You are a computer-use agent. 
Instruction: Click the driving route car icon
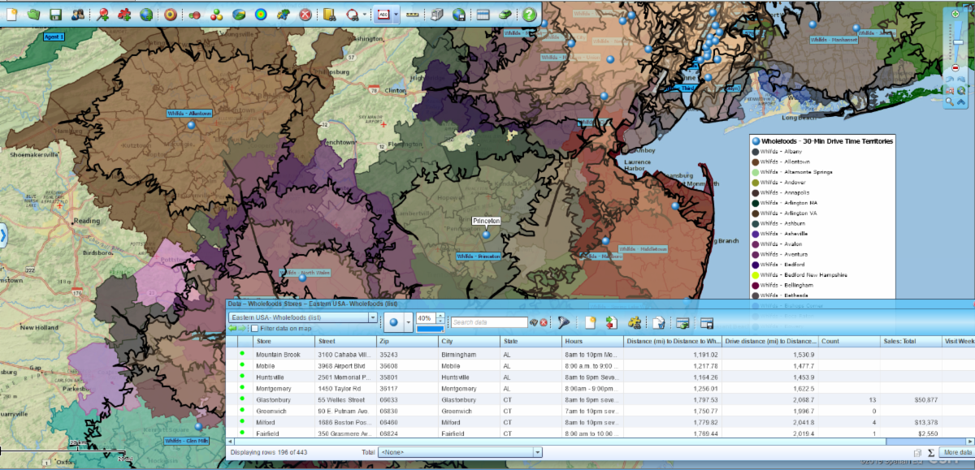505,14
